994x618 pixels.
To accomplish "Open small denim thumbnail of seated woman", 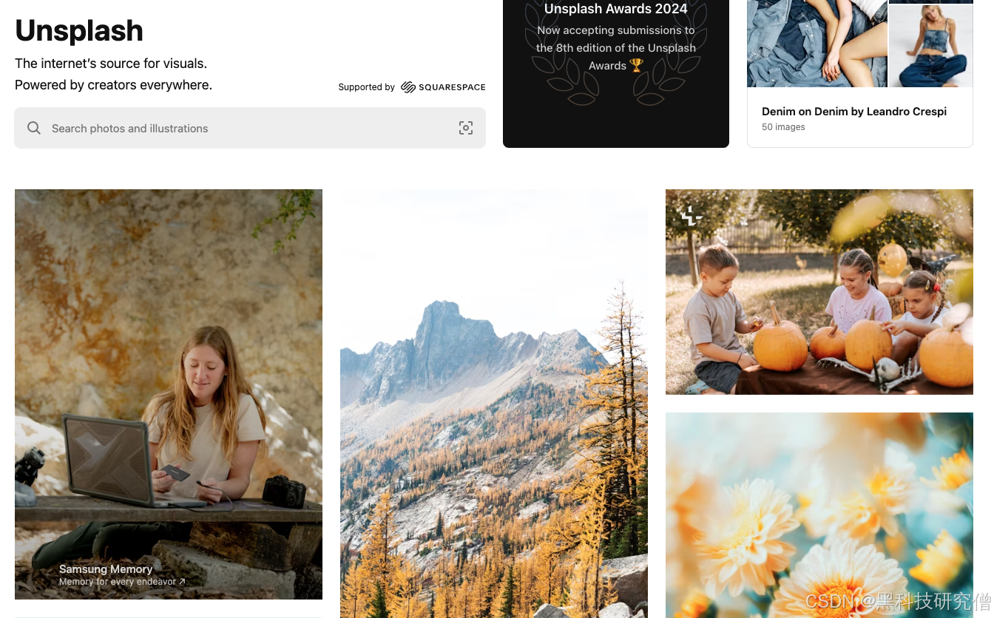I will click(x=931, y=47).
